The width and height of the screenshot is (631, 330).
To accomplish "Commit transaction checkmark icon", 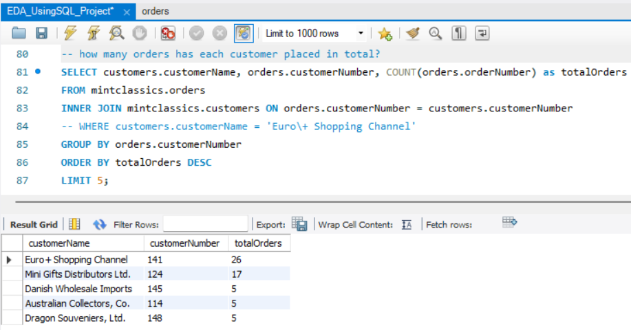I will click(x=196, y=33).
